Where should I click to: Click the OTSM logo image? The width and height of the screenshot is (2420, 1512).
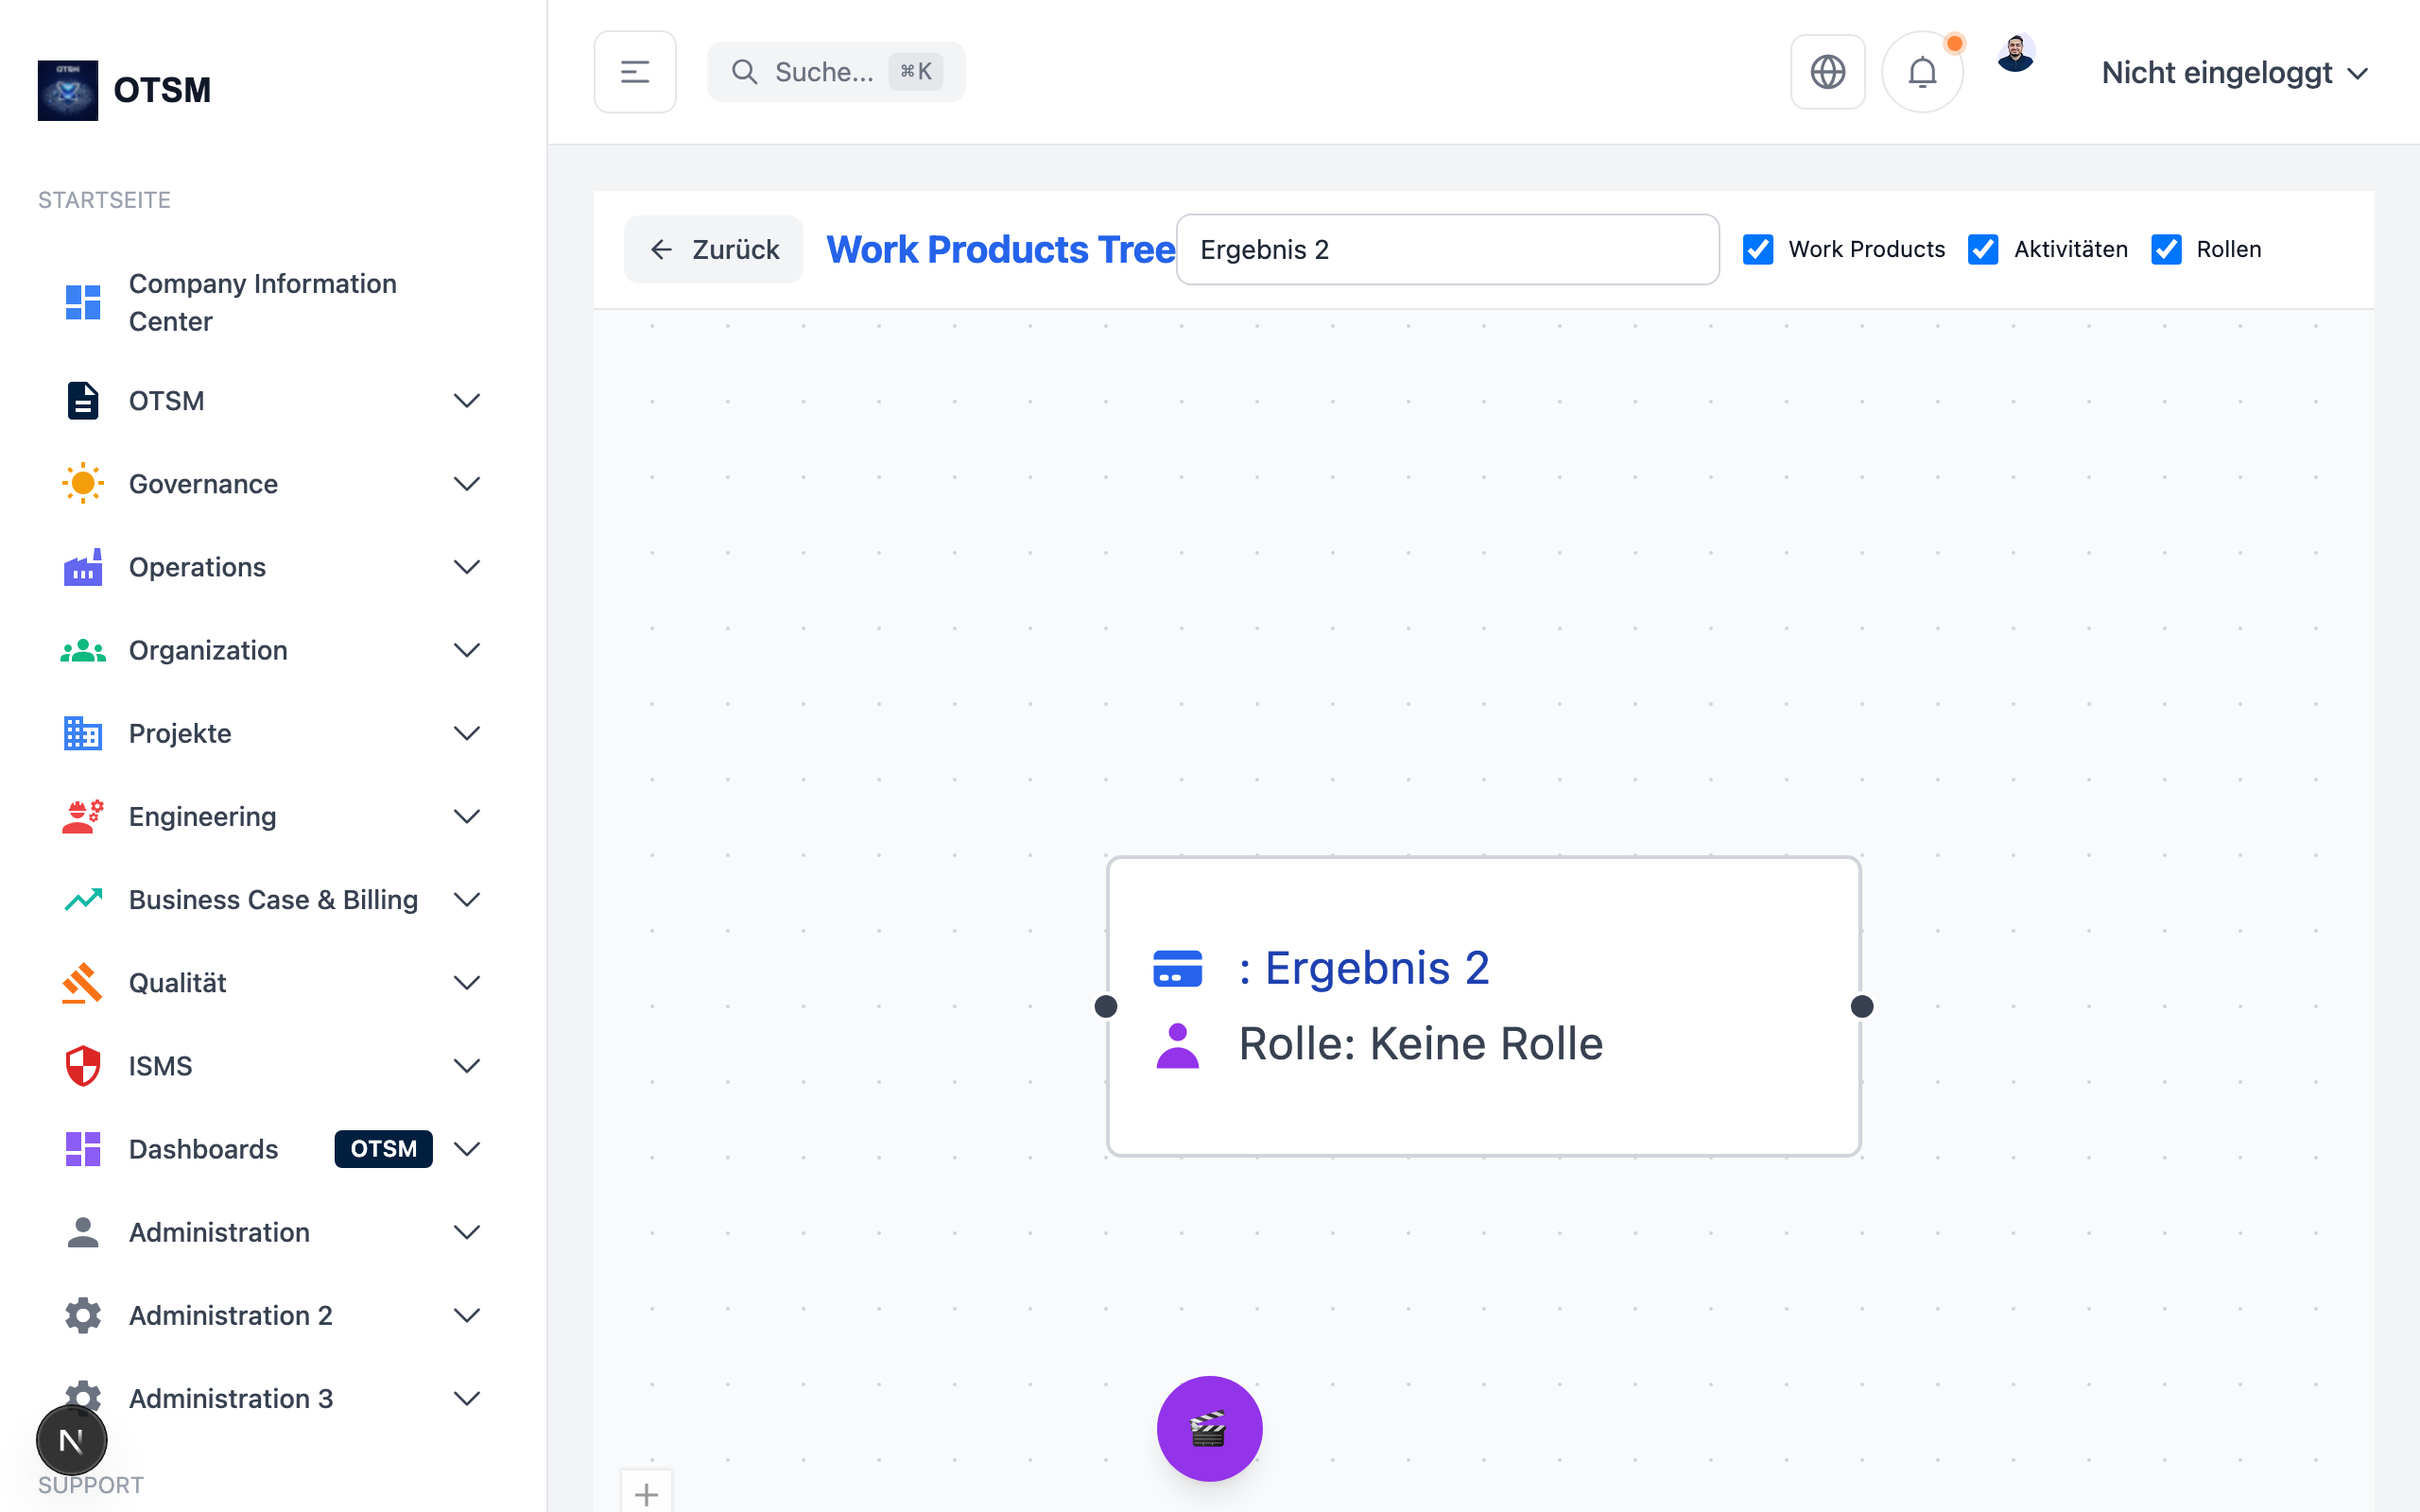pos(68,90)
